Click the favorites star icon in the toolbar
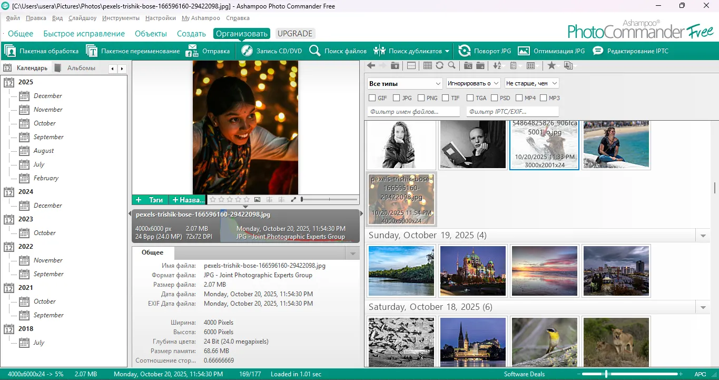 (x=551, y=65)
